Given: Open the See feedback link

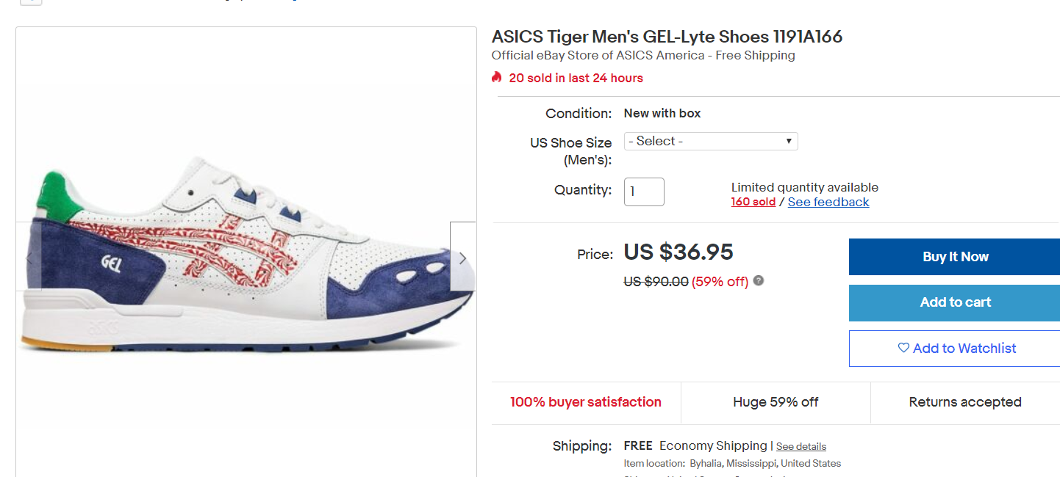Looking at the screenshot, I should point(828,203).
